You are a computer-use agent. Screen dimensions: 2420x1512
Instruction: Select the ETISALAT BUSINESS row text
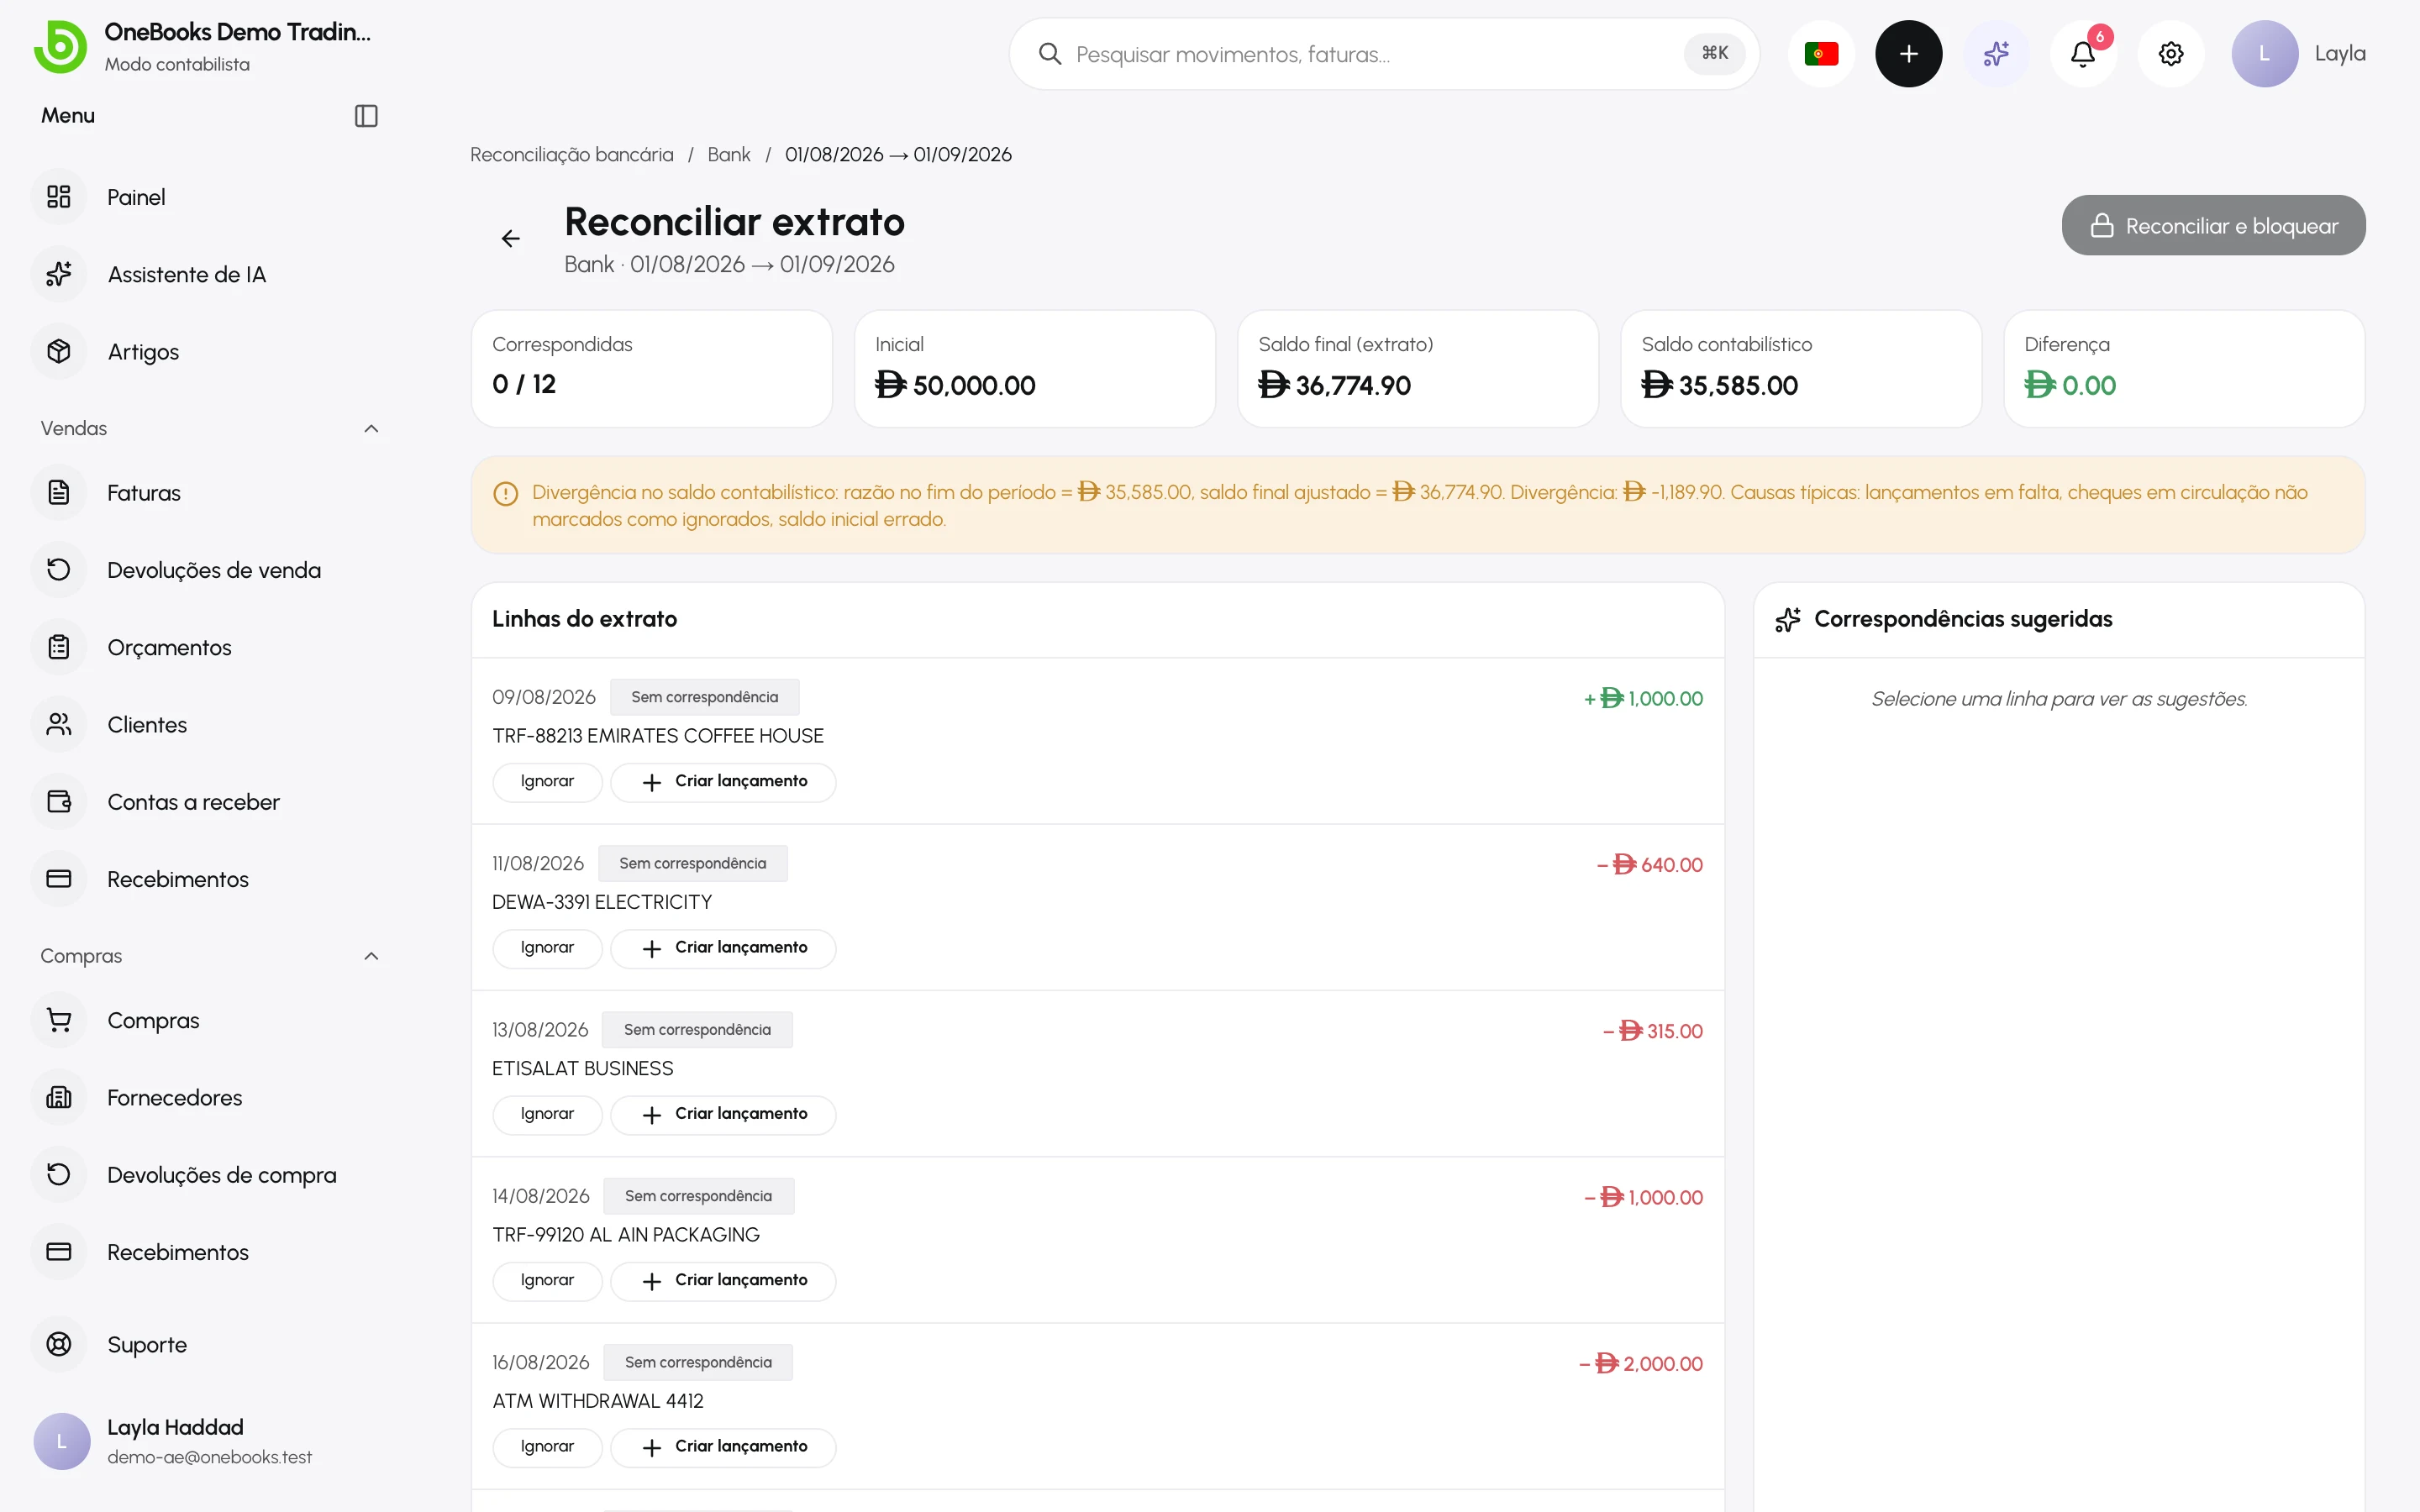point(582,1068)
